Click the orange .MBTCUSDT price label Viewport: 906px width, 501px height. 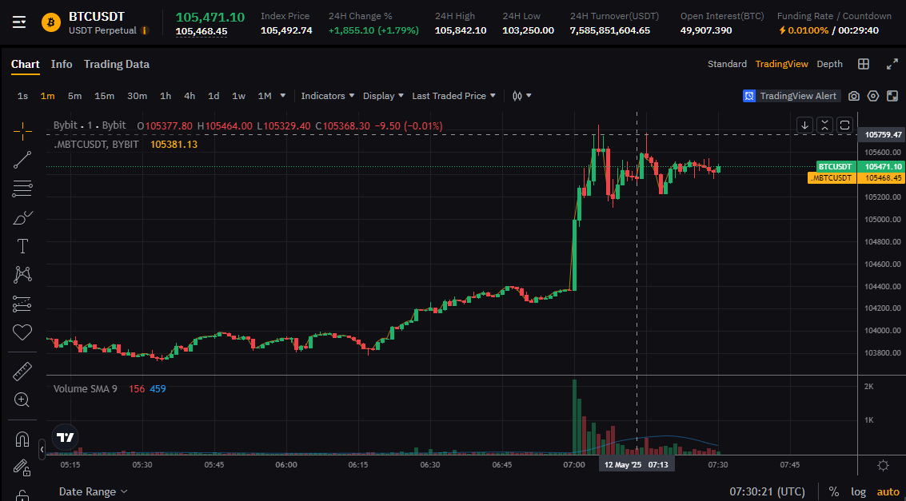pos(831,177)
